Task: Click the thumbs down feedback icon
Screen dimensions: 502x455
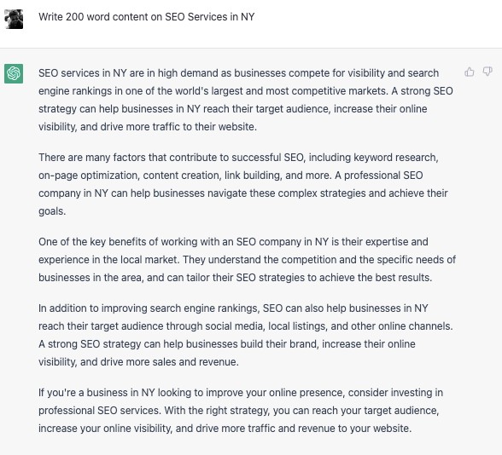Action: tap(487, 72)
